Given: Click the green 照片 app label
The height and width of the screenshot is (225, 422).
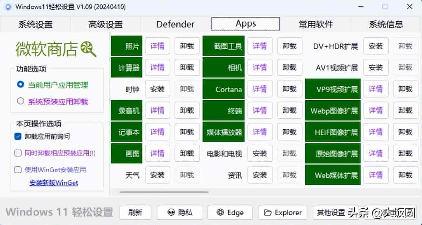Looking at the screenshot, I should coord(127,46).
